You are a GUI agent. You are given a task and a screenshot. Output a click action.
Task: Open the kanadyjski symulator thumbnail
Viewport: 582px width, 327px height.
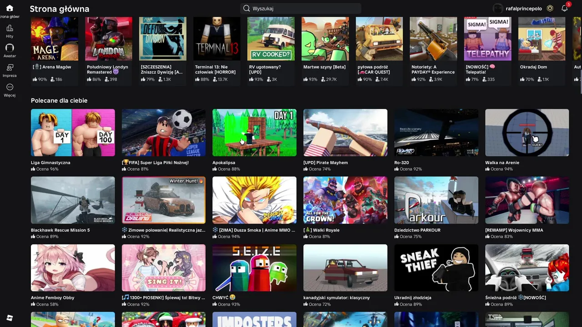[346, 268]
